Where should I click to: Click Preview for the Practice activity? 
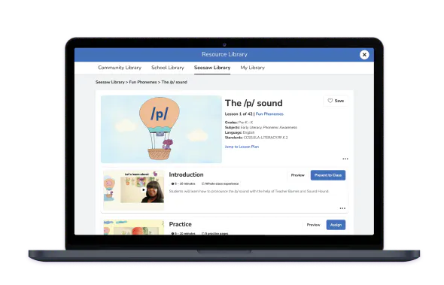pyautogui.click(x=313, y=225)
